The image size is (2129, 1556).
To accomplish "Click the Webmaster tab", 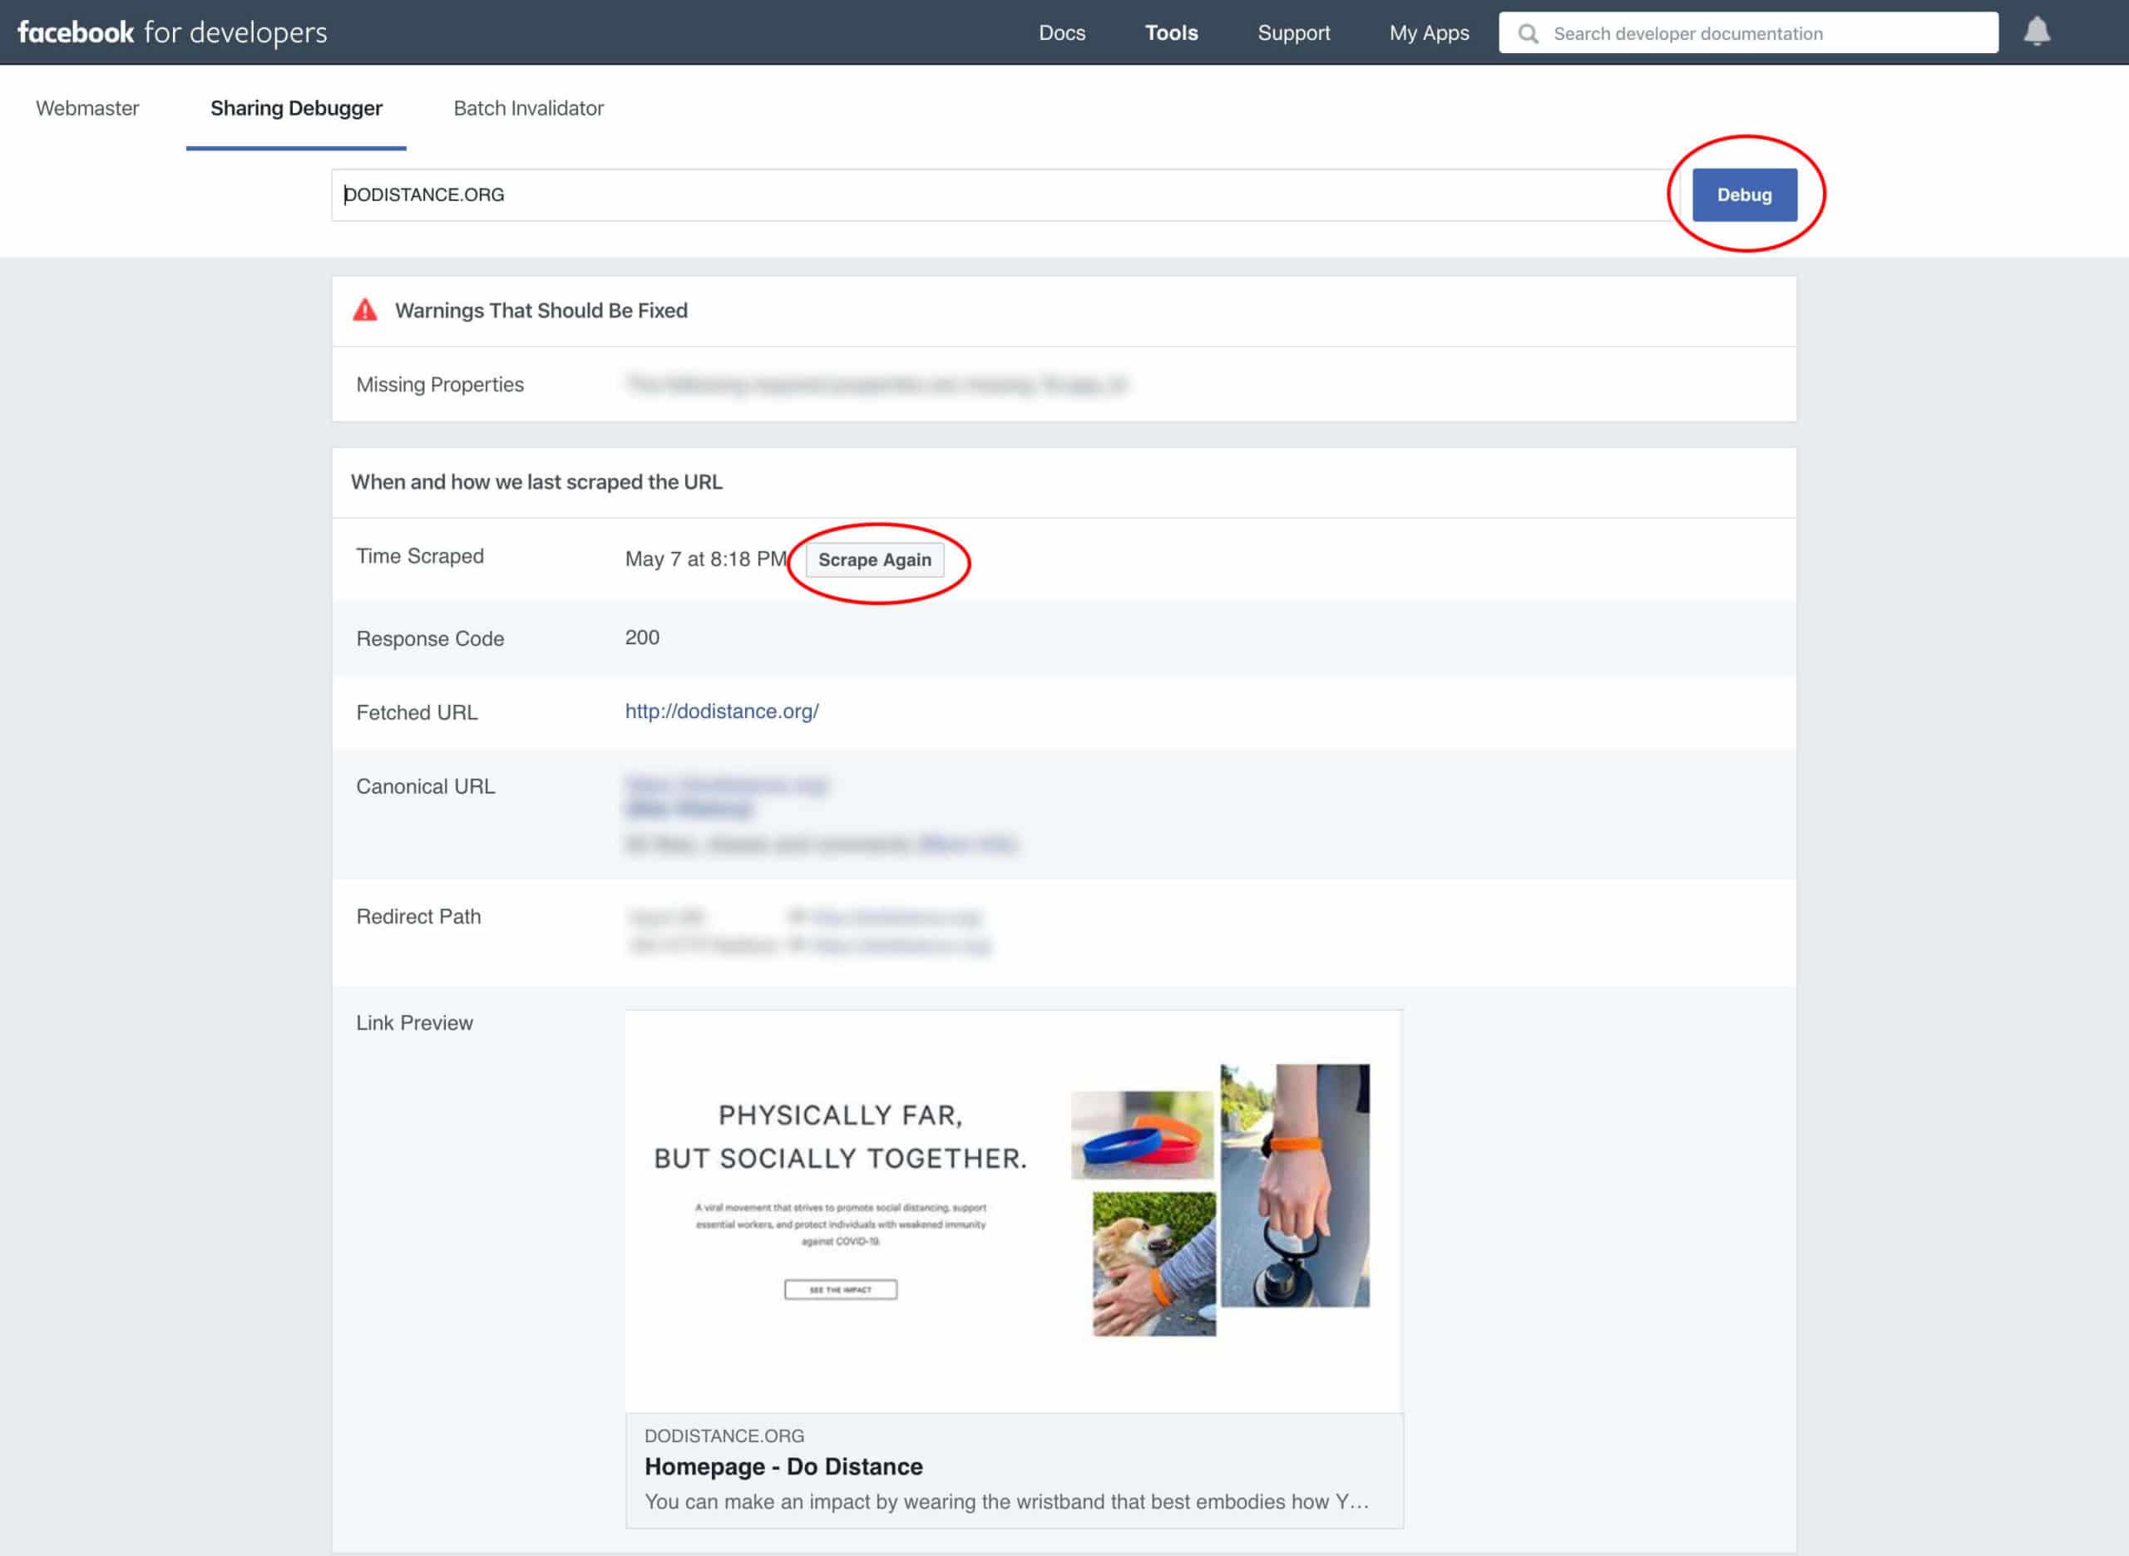I will click(x=87, y=107).
